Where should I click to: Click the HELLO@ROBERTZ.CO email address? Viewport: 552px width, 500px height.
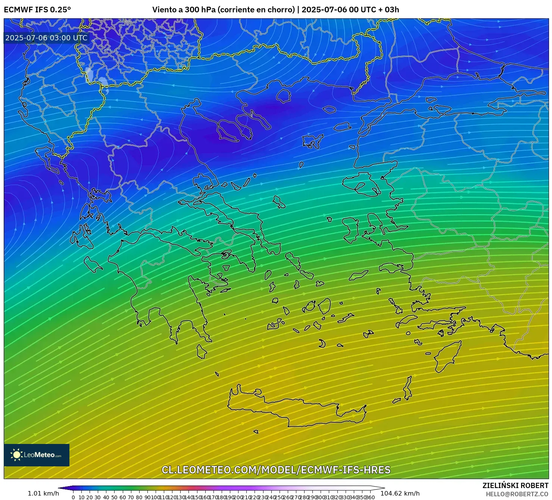tap(517, 494)
